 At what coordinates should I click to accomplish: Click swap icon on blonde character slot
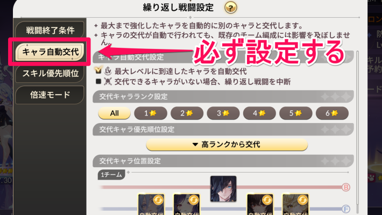tap(302, 200)
